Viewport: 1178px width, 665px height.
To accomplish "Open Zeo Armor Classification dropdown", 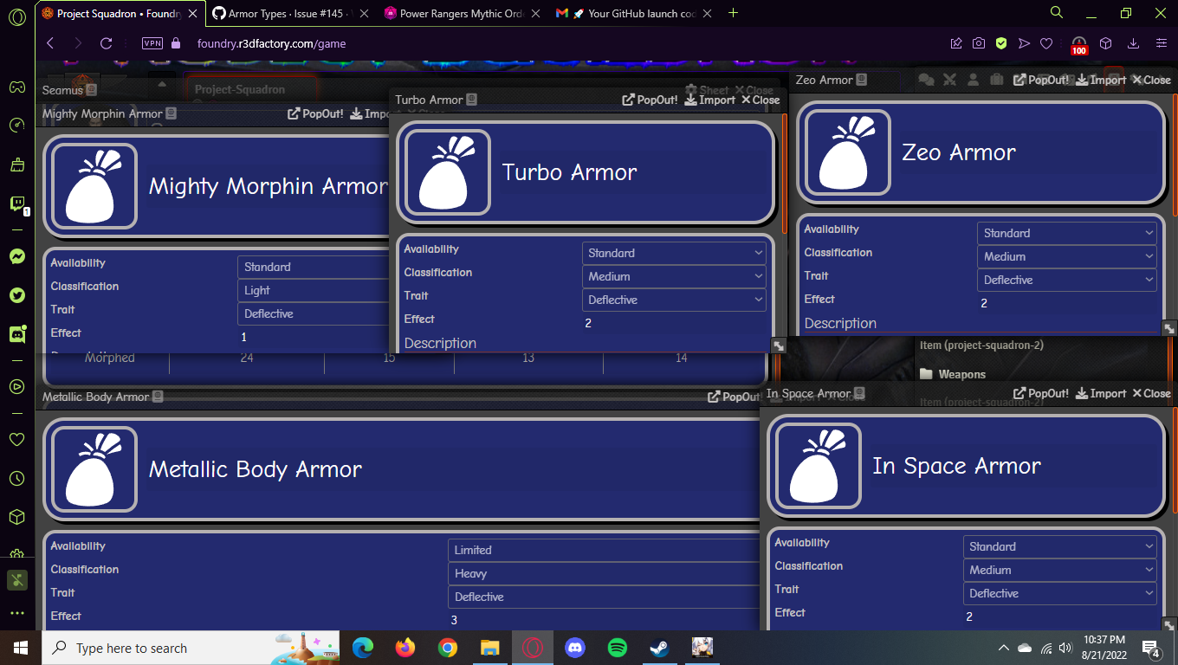I will [x=1067, y=256].
